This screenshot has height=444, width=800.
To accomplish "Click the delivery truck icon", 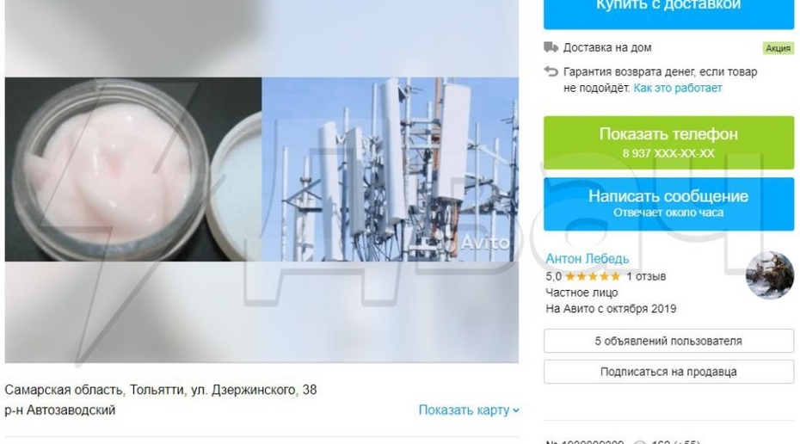I will 551,47.
